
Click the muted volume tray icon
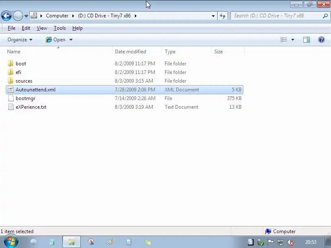pyautogui.click(x=290, y=242)
